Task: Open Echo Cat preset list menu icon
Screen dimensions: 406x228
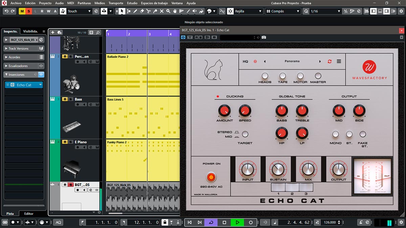Action: tap(339, 61)
